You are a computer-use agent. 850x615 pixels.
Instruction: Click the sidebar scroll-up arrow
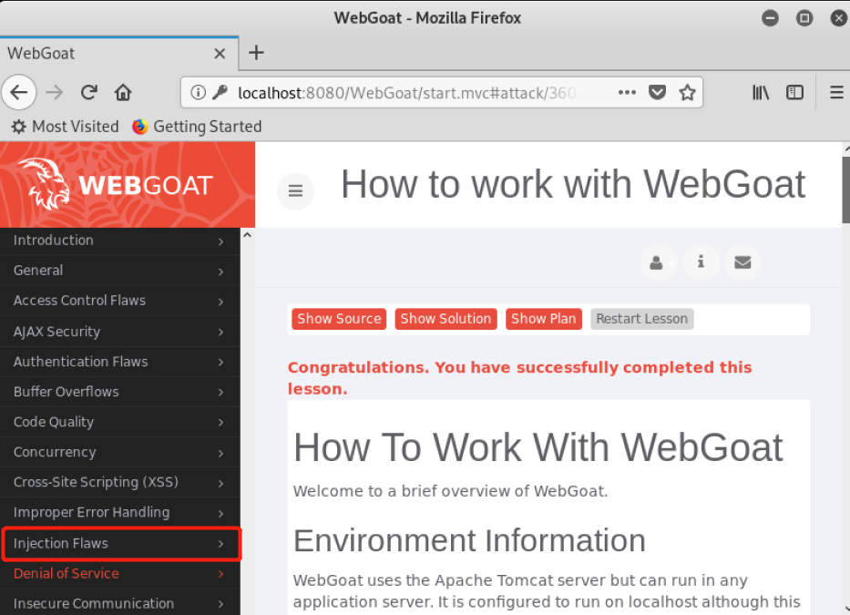click(x=247, y=235)
